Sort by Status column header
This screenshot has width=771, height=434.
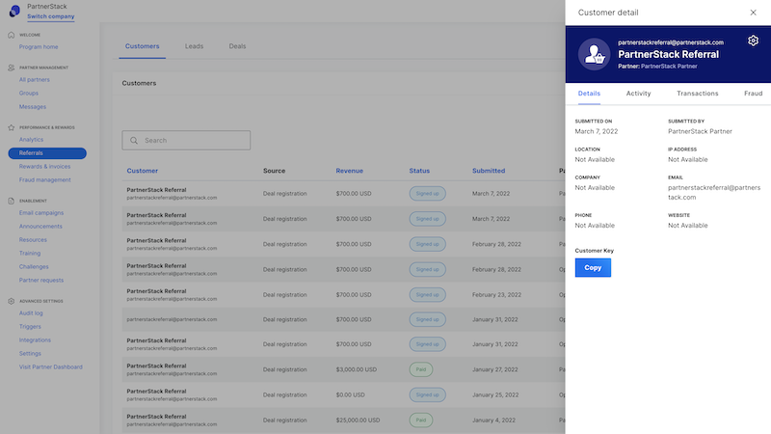coord(419,171)
